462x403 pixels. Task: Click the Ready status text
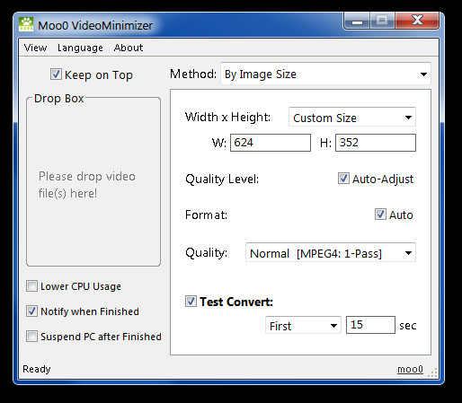pyautogui.click(x=37, y=369)
